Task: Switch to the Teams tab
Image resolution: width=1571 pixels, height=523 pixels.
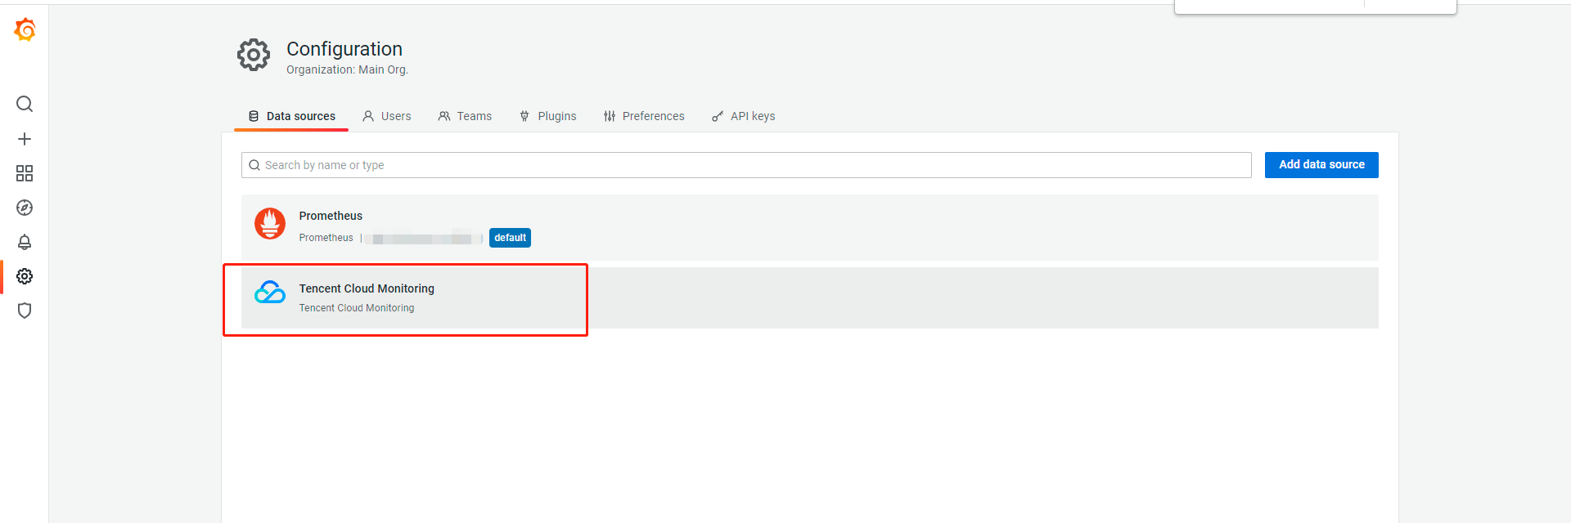Action: [465, 116]
